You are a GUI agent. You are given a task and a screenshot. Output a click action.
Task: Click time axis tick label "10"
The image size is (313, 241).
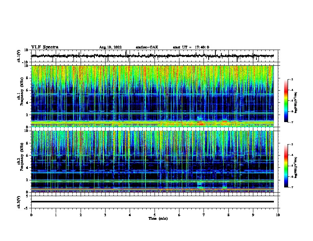(278, 215)
